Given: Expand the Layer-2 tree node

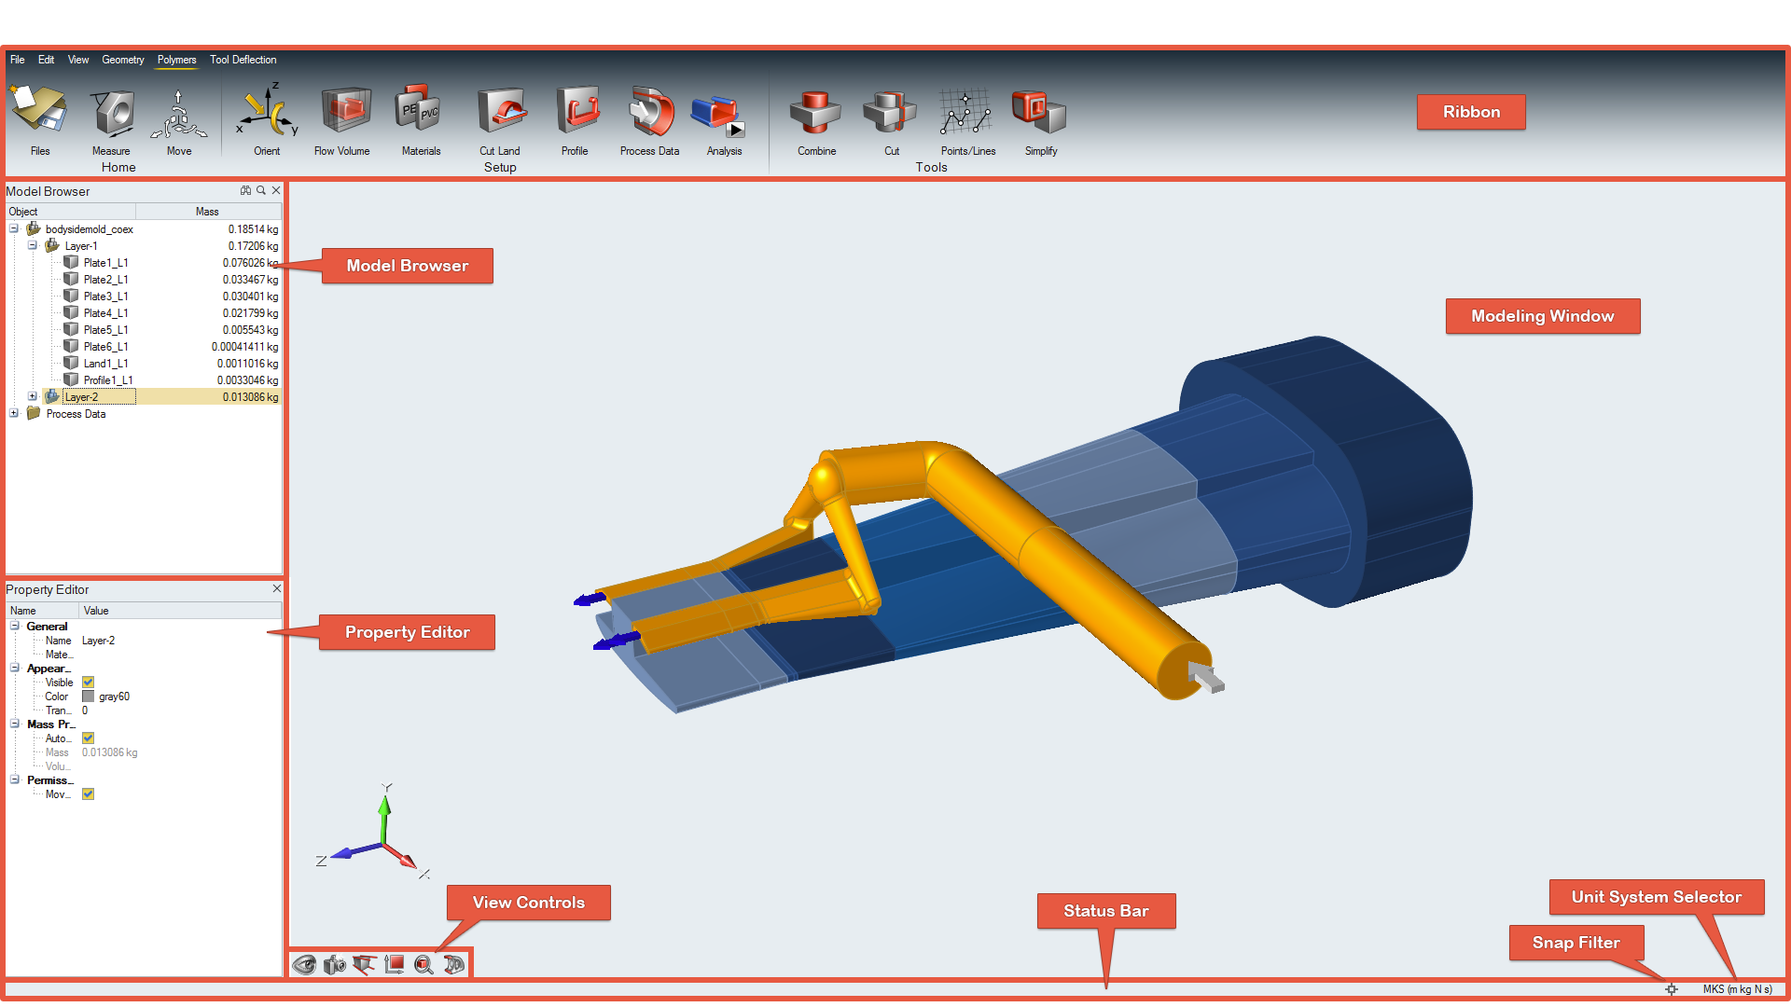Looking at the screenshot, I should point(33,397).
